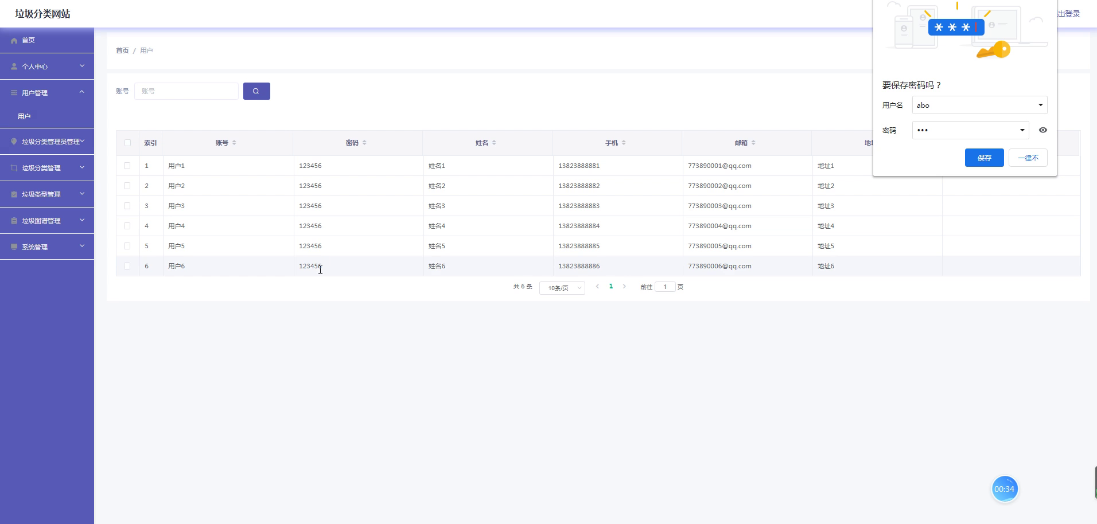Image resolution: width=1097 pixels, height=524 pixels.
Task: Go to previous page arrow
Action: click(597, 286)
